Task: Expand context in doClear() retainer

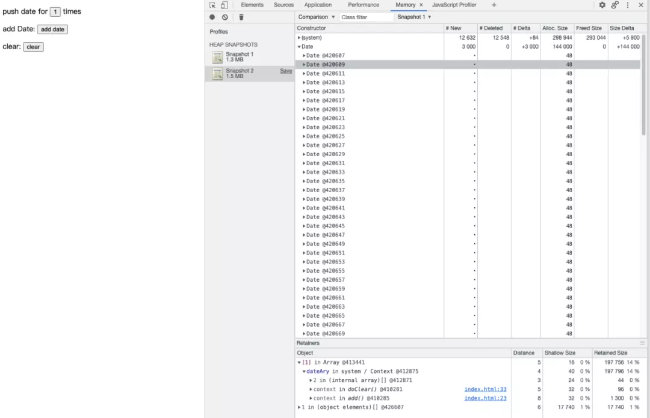Action: click(311, 389)
